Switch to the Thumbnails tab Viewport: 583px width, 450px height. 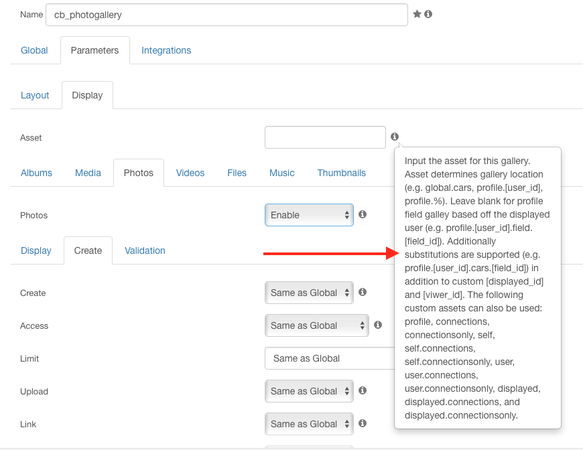341,173
